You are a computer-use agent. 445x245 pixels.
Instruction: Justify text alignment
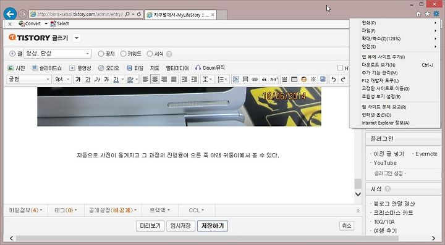[174, 80]
